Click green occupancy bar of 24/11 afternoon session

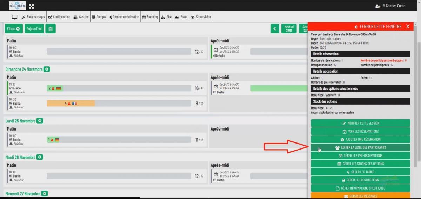279,88
